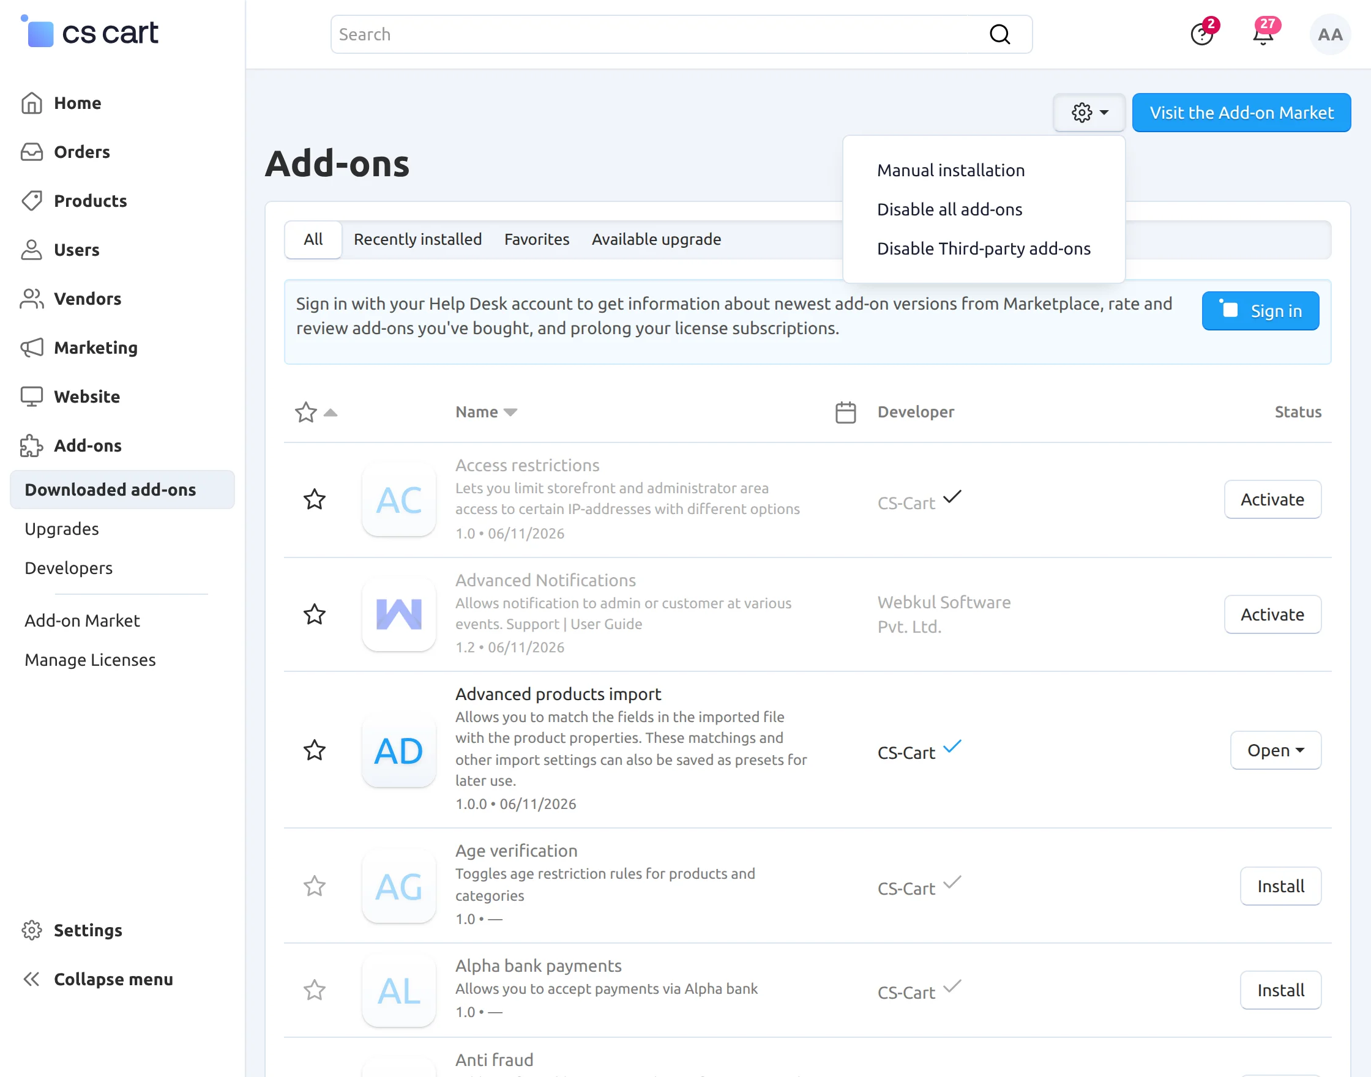The height and width of the screenshot is (1077, 1371).
Task: Open Downloaded add-ons in sidebar
Action: coord(122,490)
